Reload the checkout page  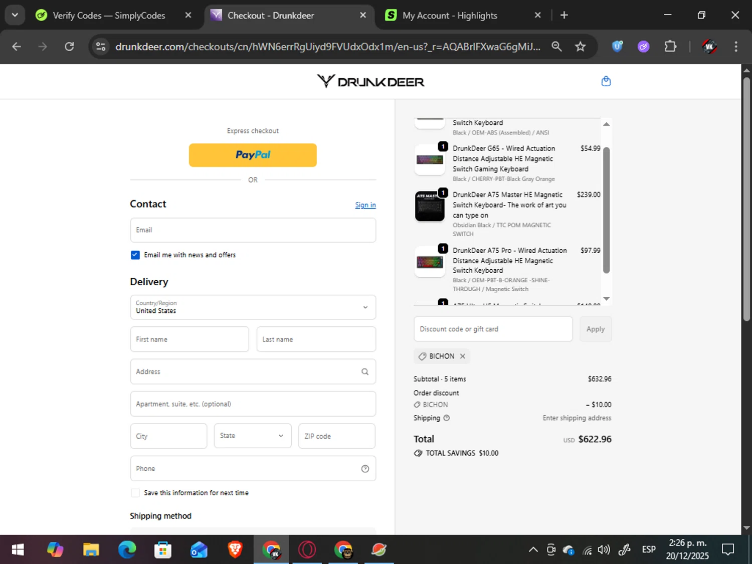tap(69, 47)
